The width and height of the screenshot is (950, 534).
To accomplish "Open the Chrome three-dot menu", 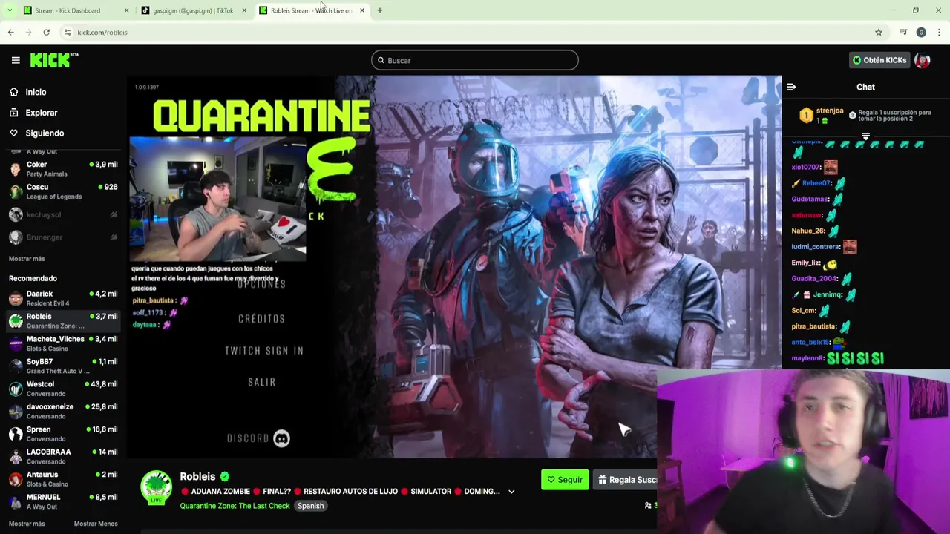I will pyautogui.click(x=939, y=32).
